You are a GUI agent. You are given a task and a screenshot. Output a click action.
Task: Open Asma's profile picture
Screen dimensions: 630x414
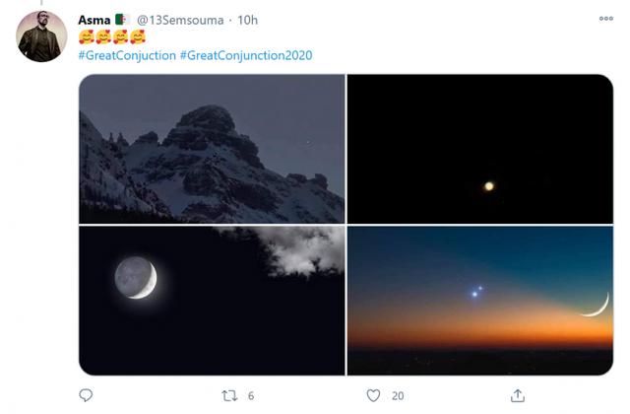pyautogui.click(x=41, y=37)
